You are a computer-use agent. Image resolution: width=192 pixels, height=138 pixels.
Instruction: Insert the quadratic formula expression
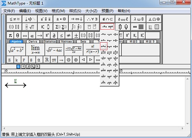point(74,50)
